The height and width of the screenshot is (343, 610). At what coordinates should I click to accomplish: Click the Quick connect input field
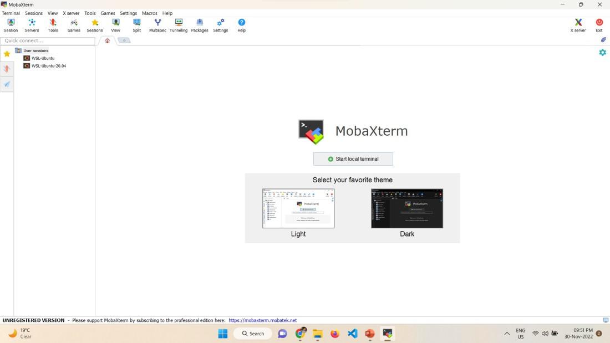click(48, 40)
